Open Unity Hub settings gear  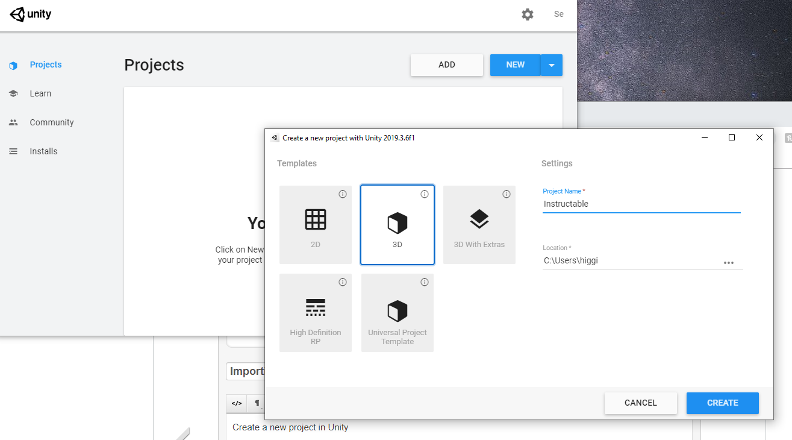(528, 14)
